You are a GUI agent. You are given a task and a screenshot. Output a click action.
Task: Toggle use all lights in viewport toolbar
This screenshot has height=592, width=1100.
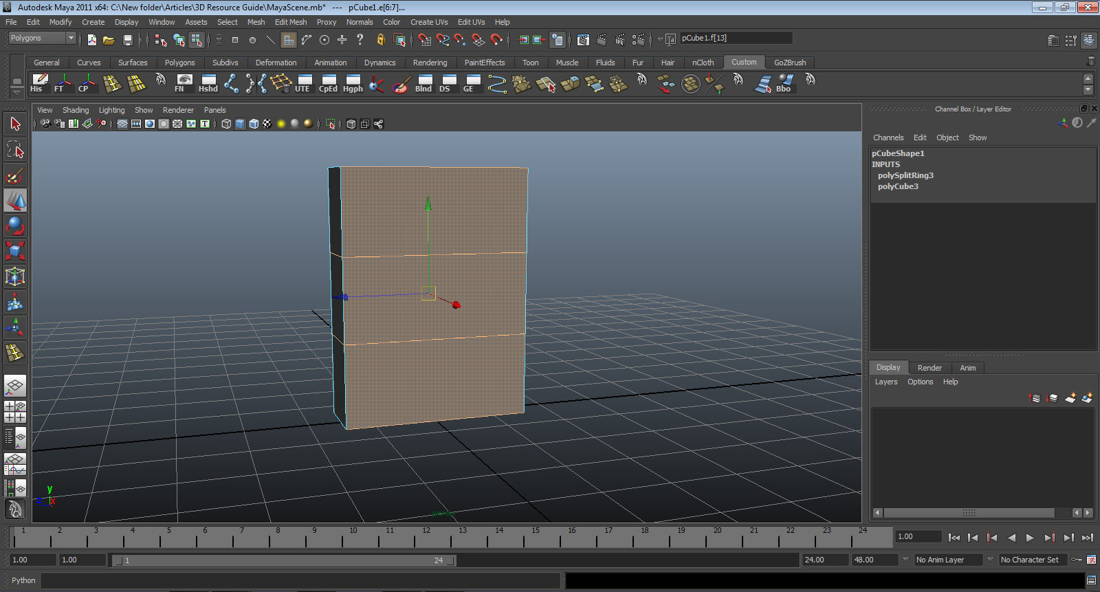pyautogui.click(x=281, y=124)
